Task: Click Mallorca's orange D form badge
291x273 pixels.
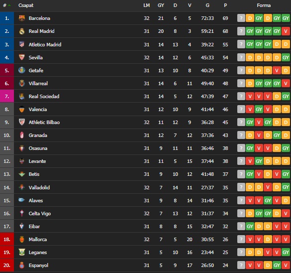Action: coord(268,239)
